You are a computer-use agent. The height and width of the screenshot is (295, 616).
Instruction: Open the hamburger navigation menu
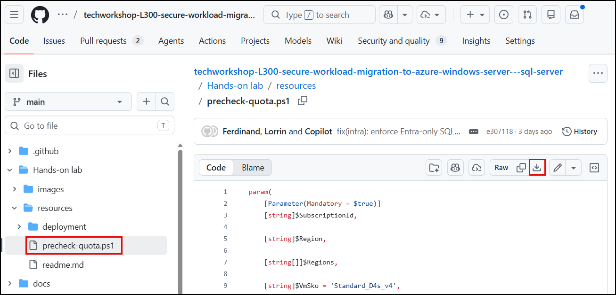click(14, 15)
